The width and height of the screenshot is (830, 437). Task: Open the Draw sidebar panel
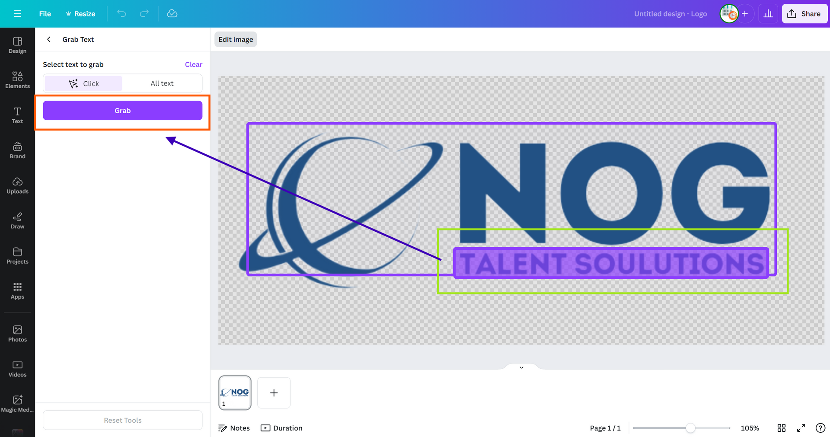coord(17,220)
